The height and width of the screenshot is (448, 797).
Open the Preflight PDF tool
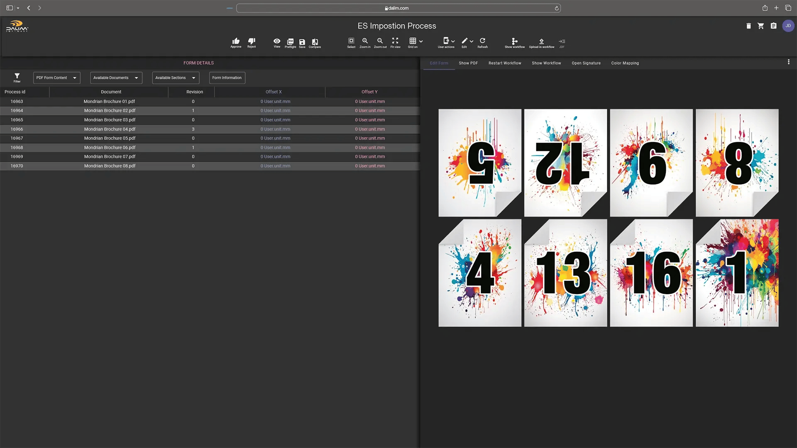[x=290, y=42]
